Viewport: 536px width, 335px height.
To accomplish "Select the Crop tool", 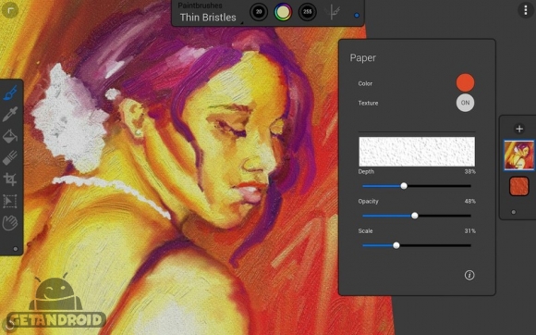I will click(10, 180).
